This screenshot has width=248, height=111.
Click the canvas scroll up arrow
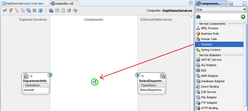click(191, 17)
